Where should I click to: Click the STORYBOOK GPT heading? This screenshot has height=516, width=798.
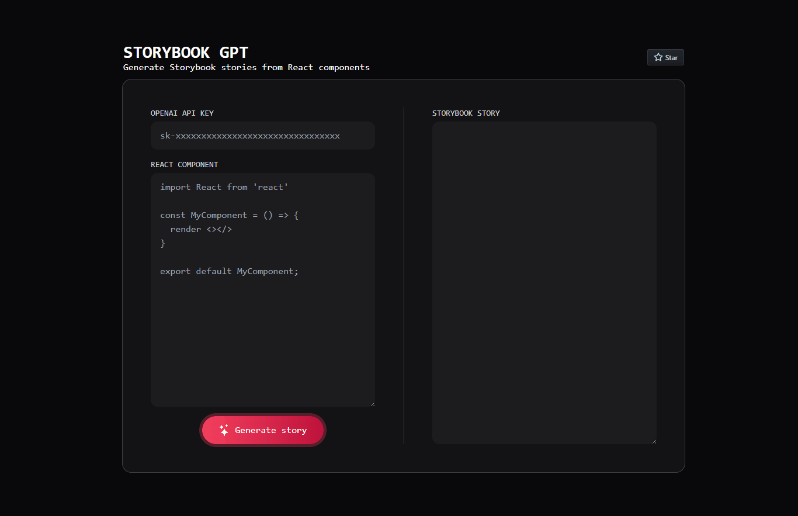point(186,52)
